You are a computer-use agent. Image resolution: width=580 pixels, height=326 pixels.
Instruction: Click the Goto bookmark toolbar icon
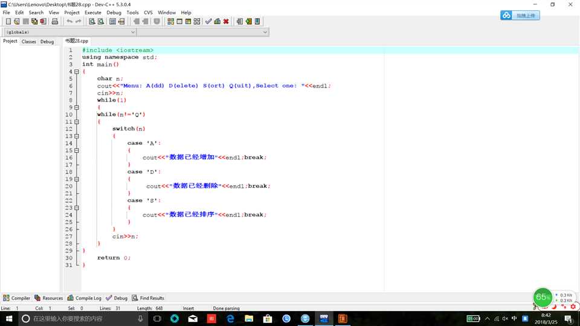pos(257,22)
